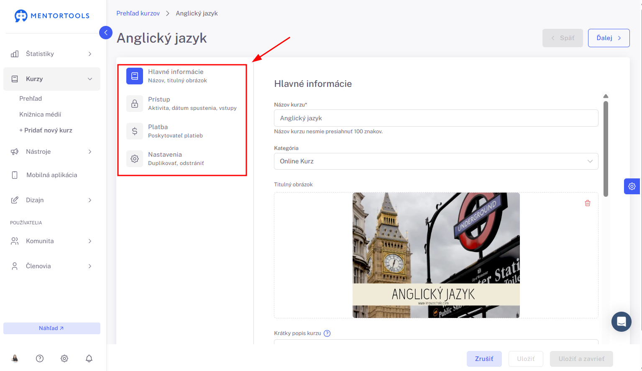Click the Názov kurzu input field

pyautogui.click(x=436, y=118)
